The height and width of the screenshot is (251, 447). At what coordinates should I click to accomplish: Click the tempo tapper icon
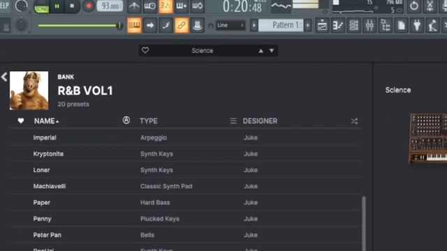pyautogui.click(x=432, y=25)
